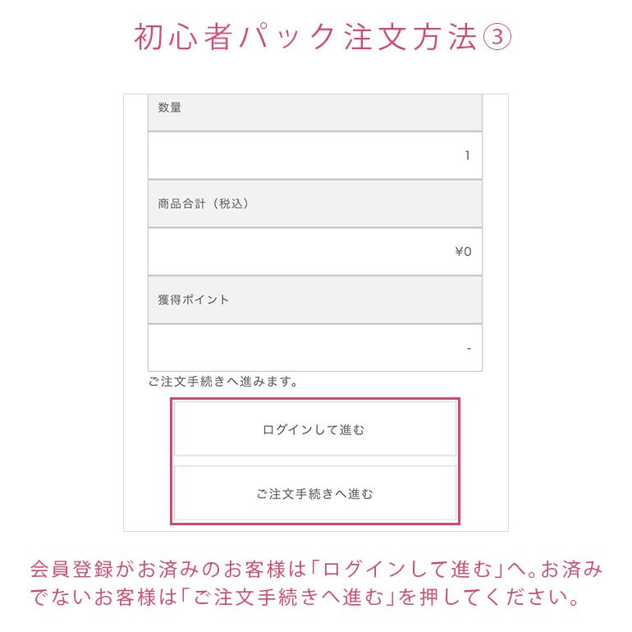The height and width of the screenshot is (632, 632).
Task: Click the ご注文手続きへ進みます。 notice text
Action: (224, 382)
